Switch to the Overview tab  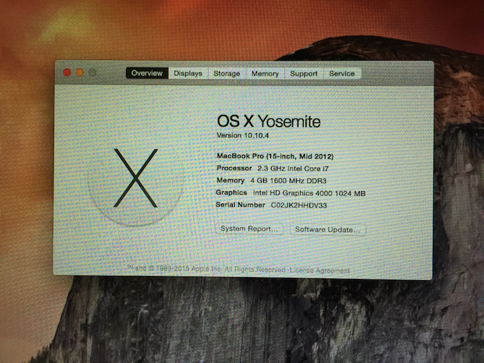(x=147, y=73)
